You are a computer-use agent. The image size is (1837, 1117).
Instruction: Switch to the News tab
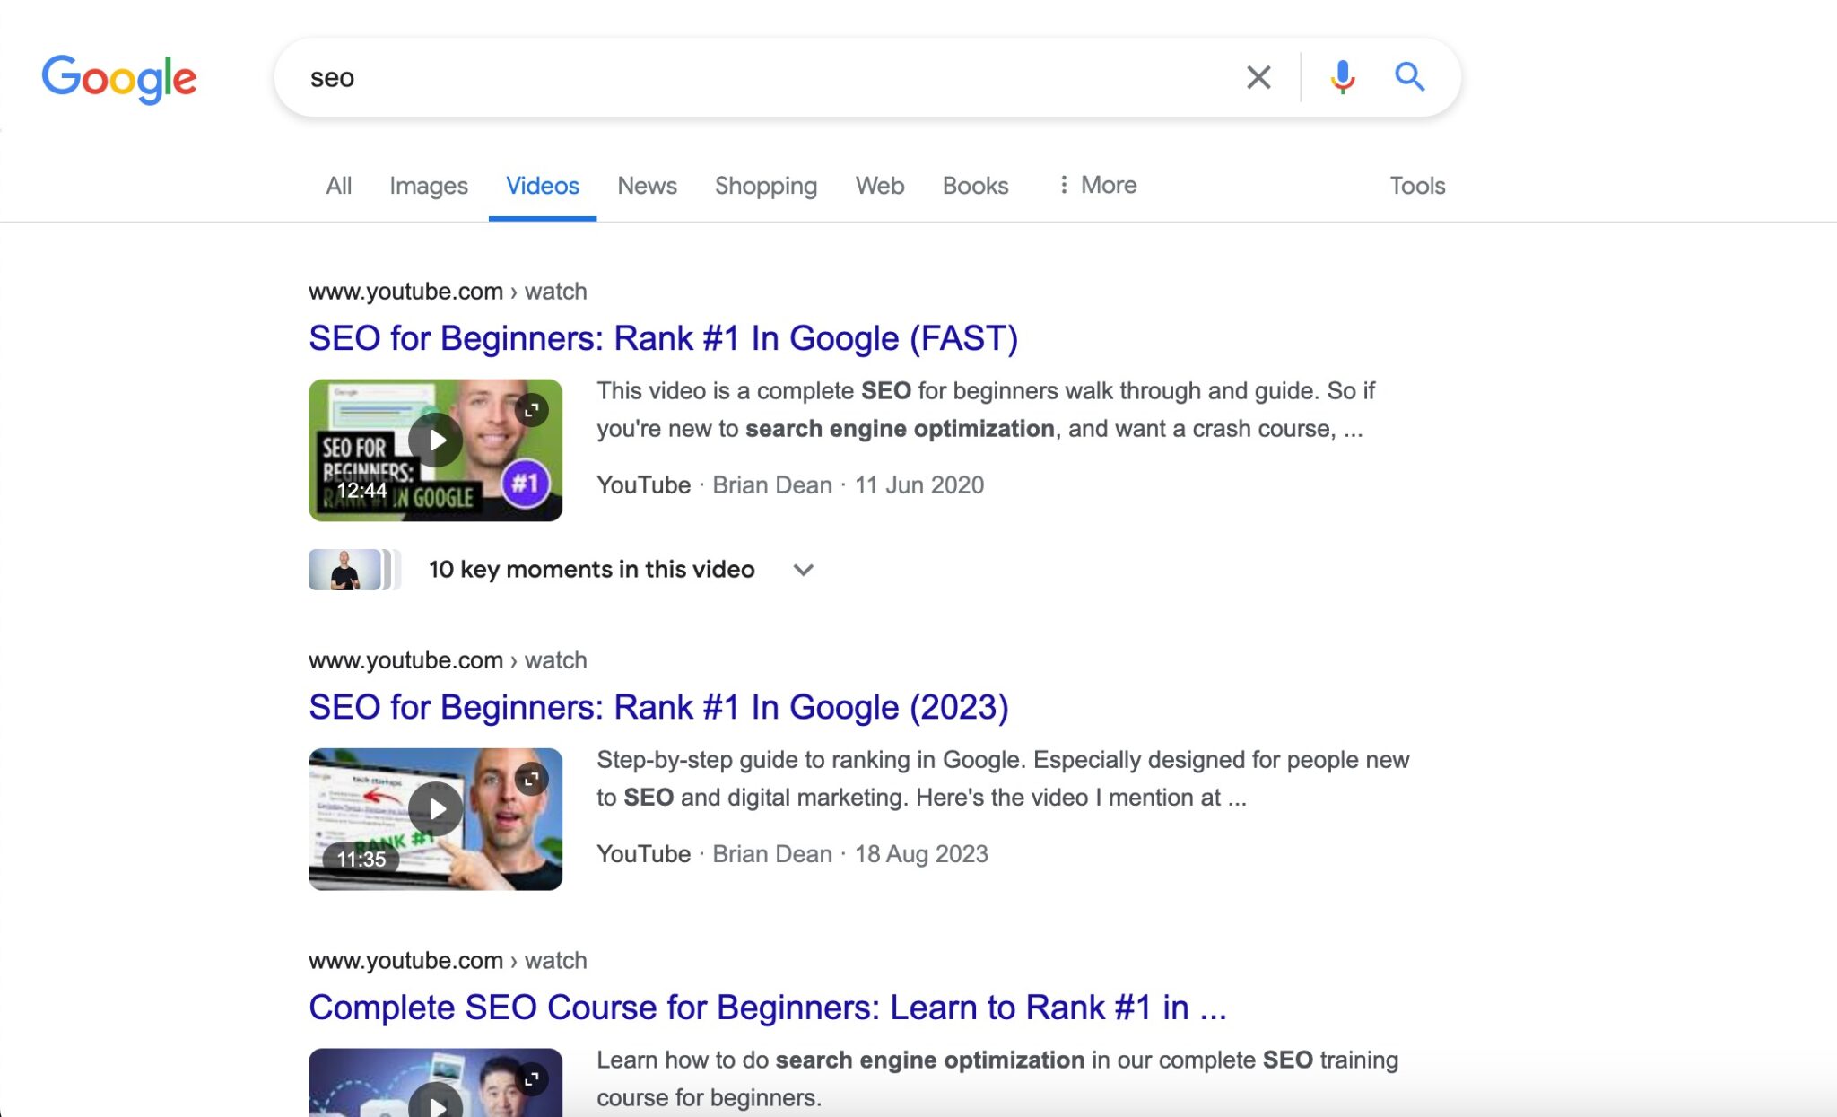pyautogui.click(x=647, y=186)
